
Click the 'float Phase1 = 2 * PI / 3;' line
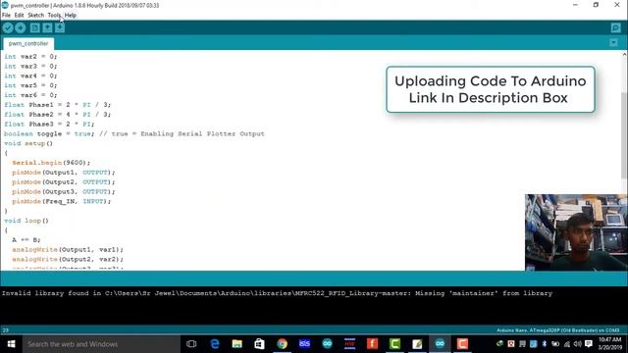[x=57, y=105]
